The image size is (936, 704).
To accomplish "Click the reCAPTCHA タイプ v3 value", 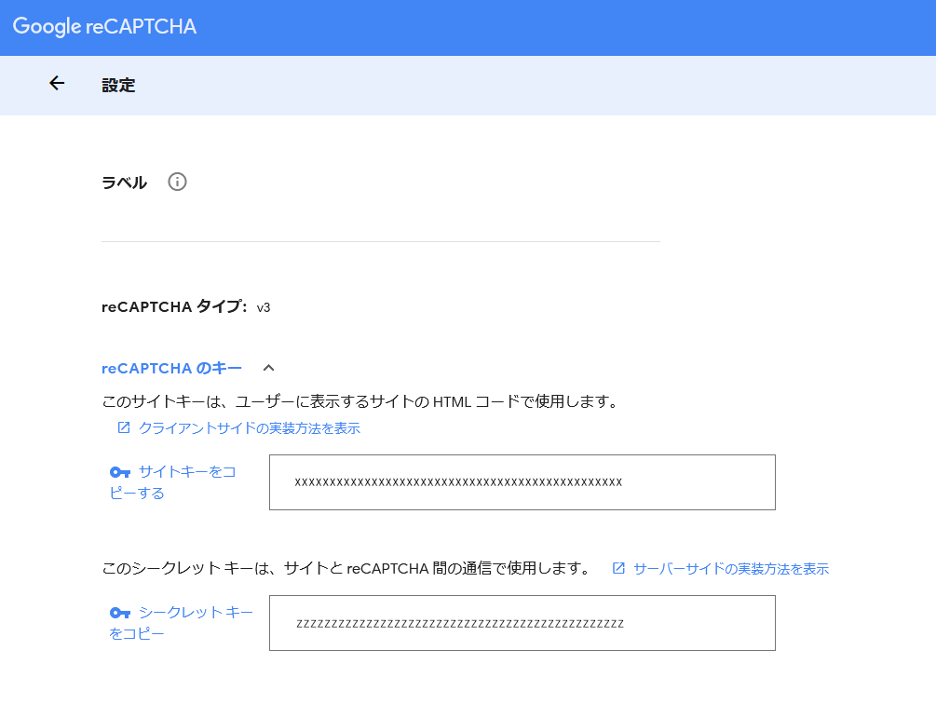I will (x=264, y=308).
